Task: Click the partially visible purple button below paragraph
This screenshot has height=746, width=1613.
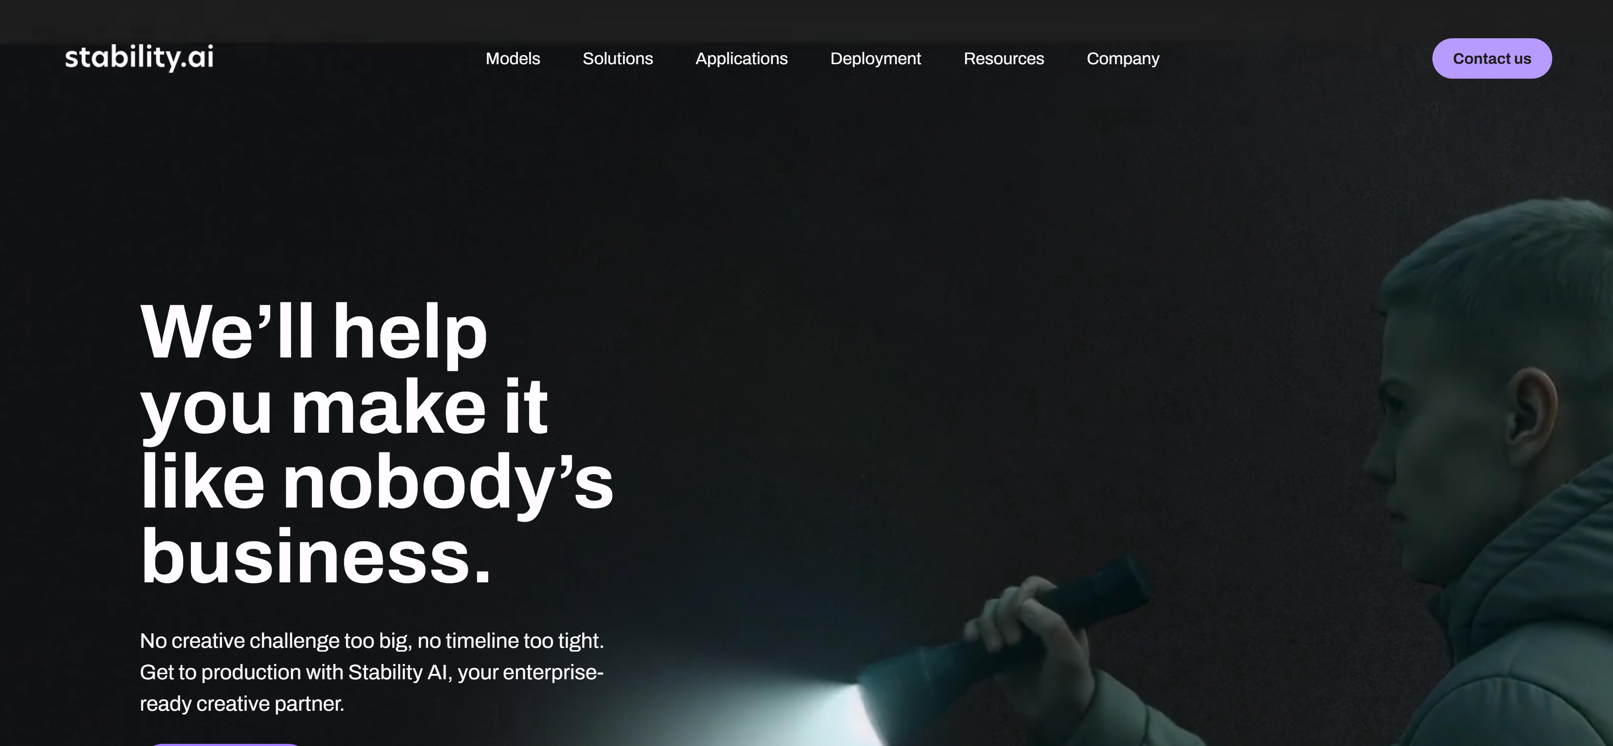Action: [224, 744]
